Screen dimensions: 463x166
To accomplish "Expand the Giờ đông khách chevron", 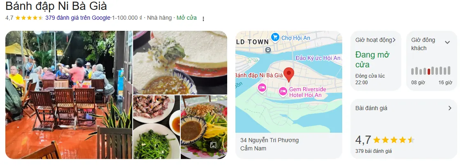I will click(x=447, y=42).
